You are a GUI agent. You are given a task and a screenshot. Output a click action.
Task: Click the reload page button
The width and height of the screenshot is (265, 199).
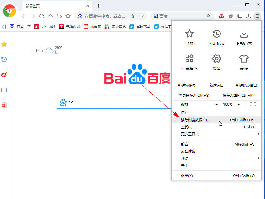[x=42, y=16]
